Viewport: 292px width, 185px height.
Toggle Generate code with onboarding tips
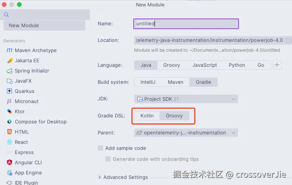pyautogui.click(x=108, y=159)
